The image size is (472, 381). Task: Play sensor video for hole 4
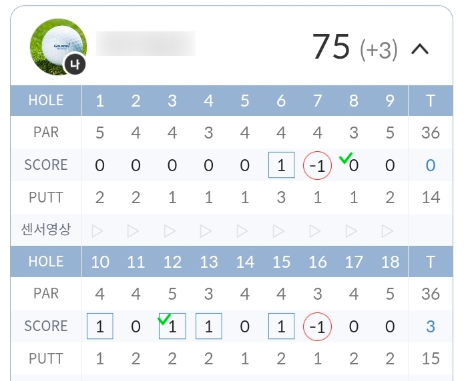point(206,231)
